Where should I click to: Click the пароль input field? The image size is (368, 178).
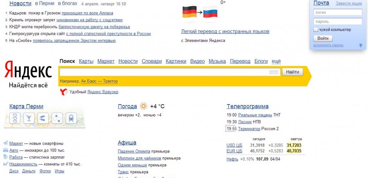[338, 22]
